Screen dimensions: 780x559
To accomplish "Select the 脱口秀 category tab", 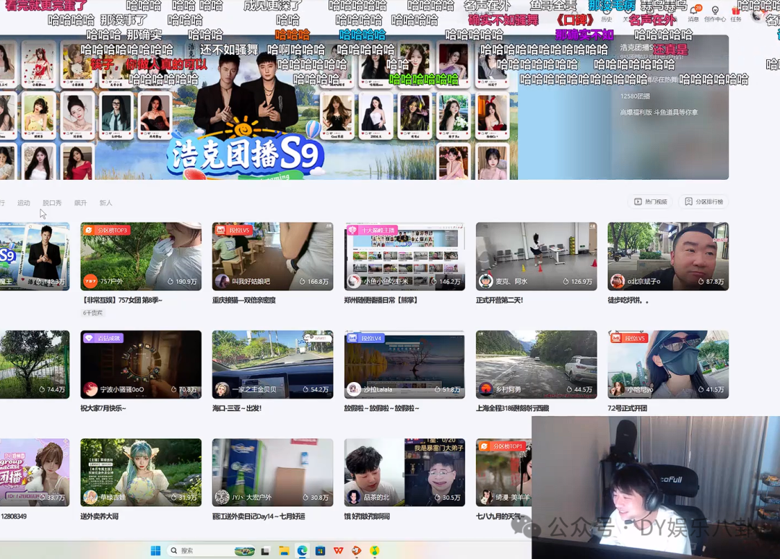I will (x=52, y=203).
